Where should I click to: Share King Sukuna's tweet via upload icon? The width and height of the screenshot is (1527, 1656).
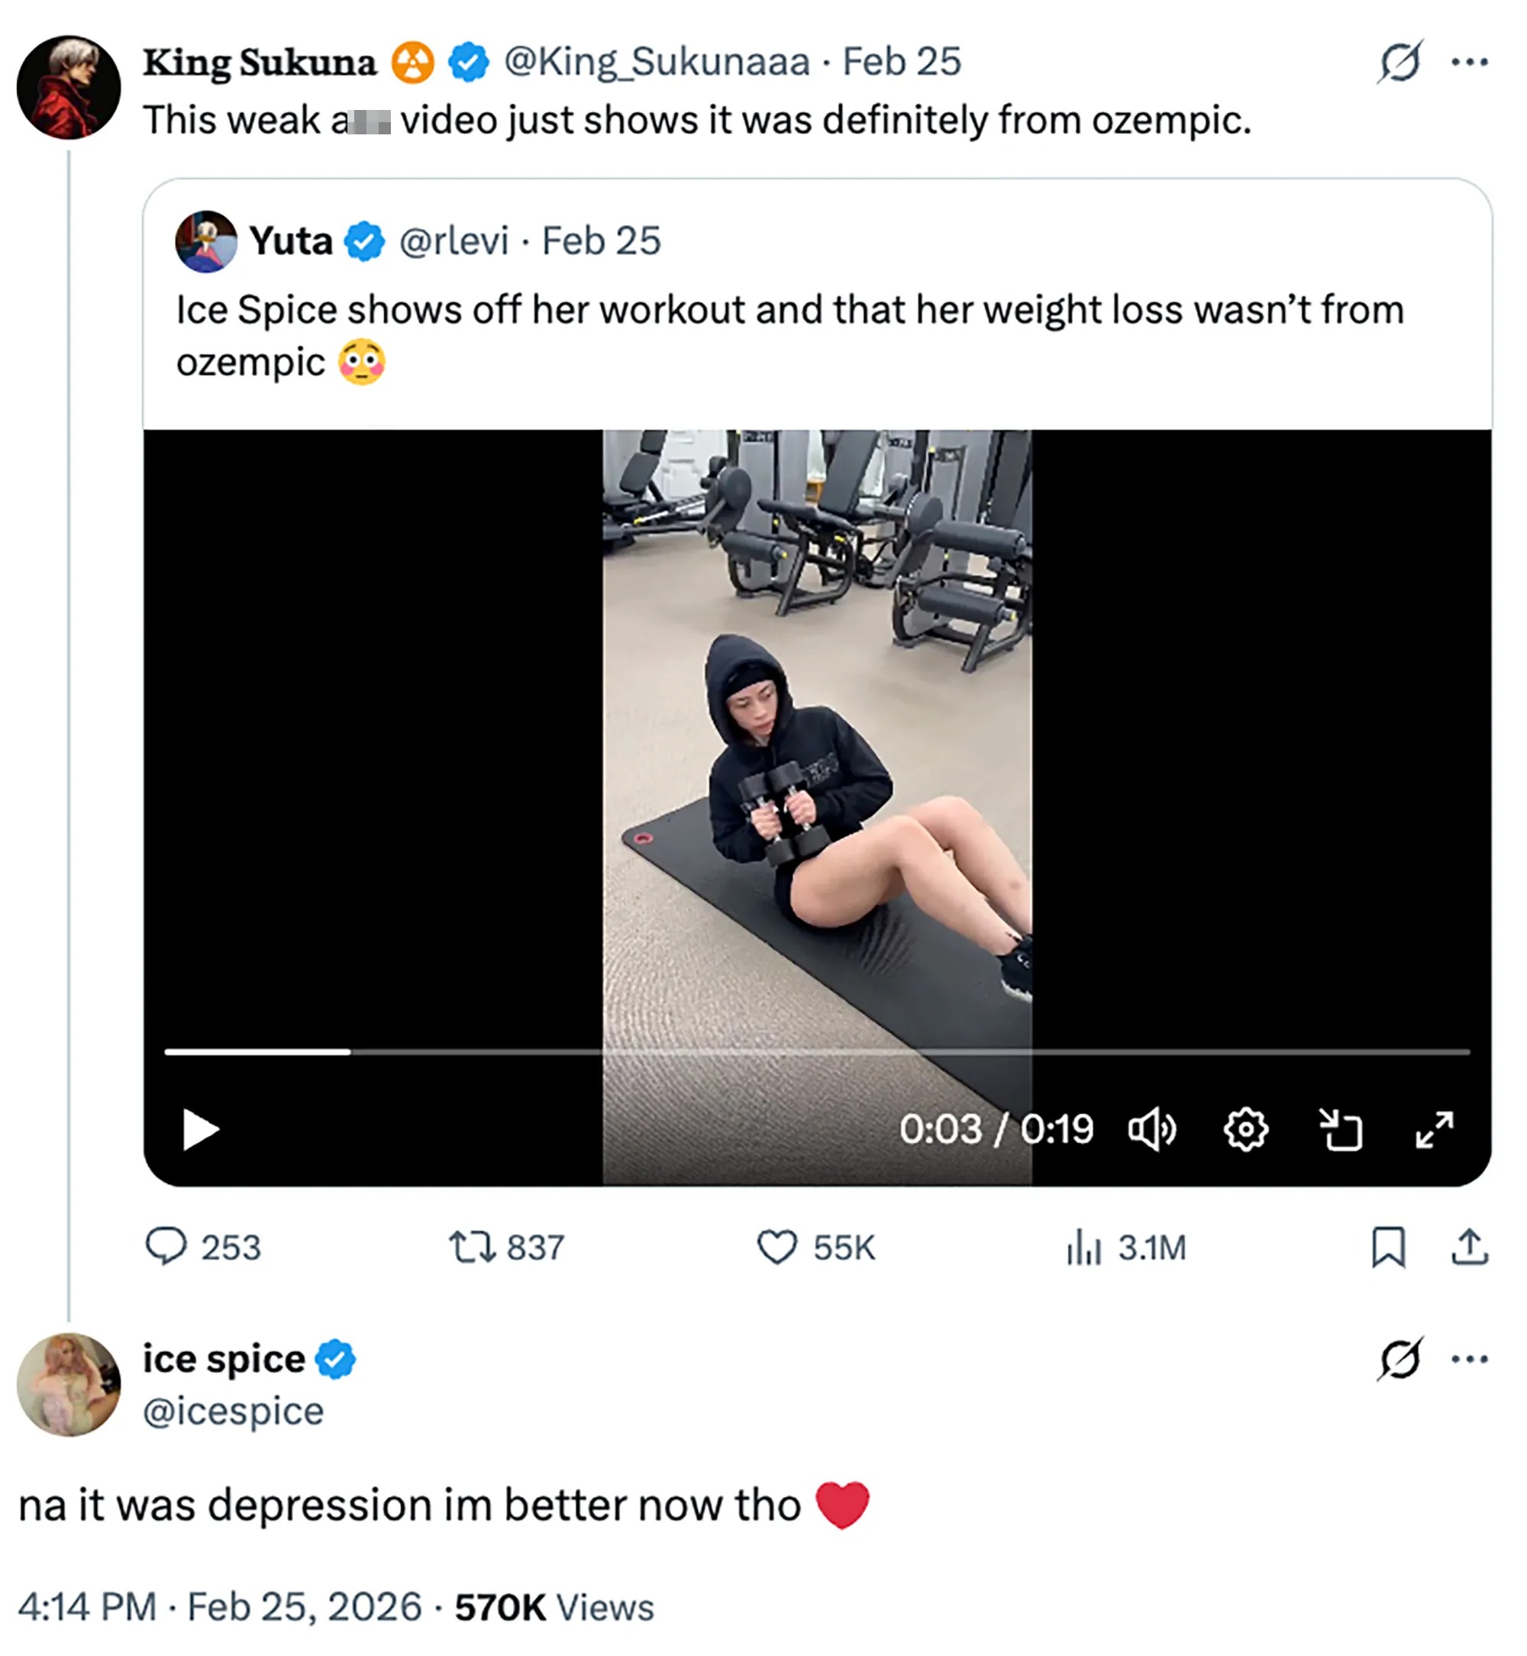(1469, 1247)
